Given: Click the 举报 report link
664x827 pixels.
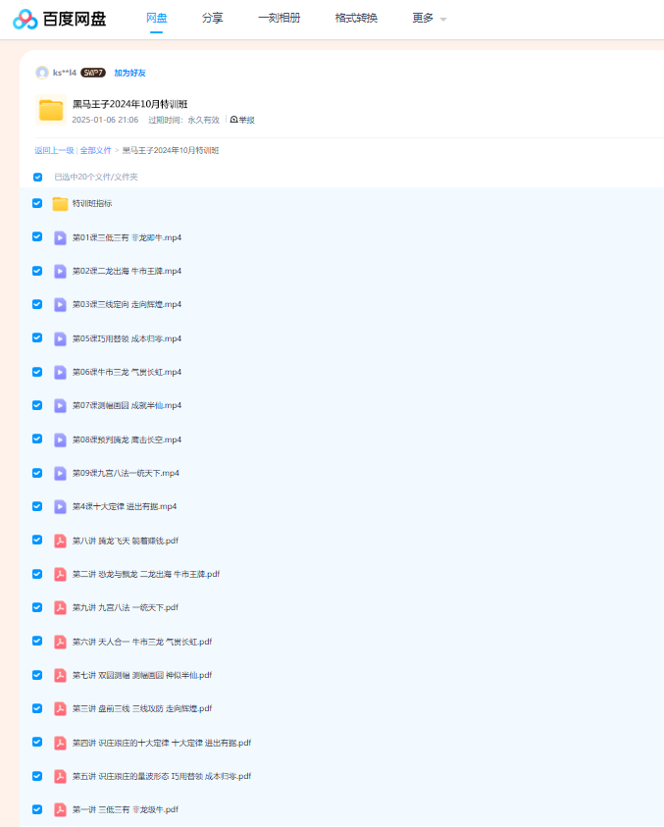Looking at the screenshot, I should click(x=242, y=120).
